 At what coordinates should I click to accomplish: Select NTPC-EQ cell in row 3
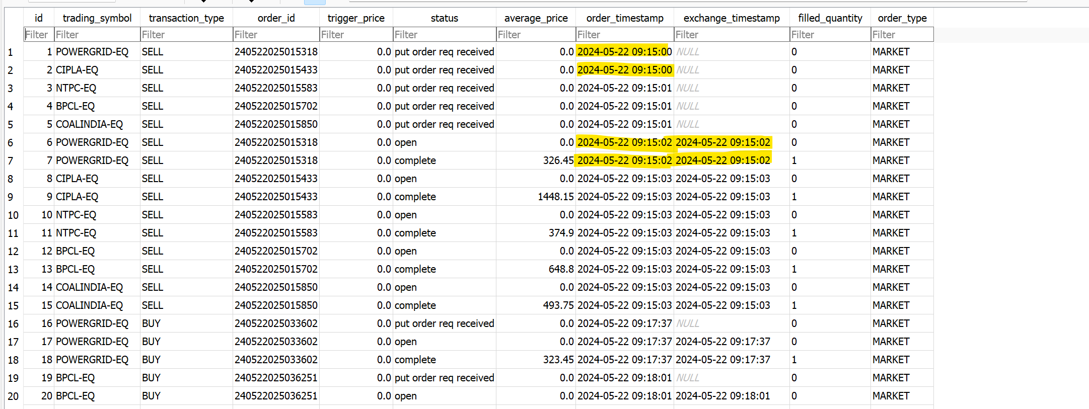click(97, 88)
